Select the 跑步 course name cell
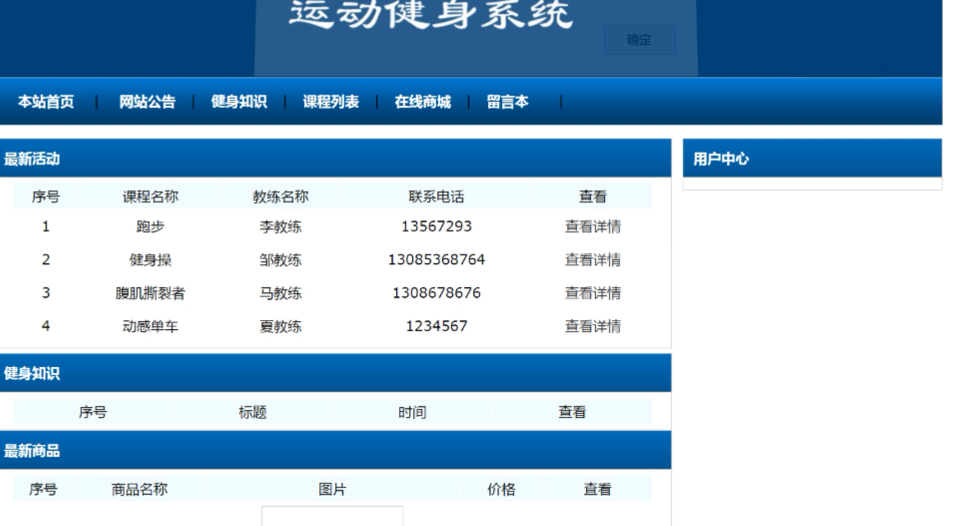969x526 pixels. (x=151, y=227)
